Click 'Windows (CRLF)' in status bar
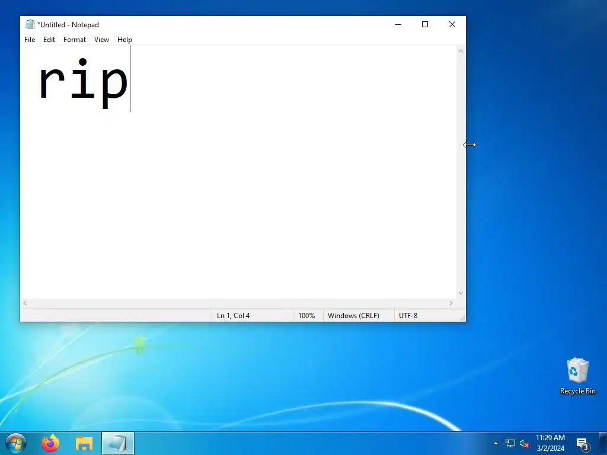Image resolution: width=607 pixels, height=455 pixels. pyautogui.click(x=353, y=316)
